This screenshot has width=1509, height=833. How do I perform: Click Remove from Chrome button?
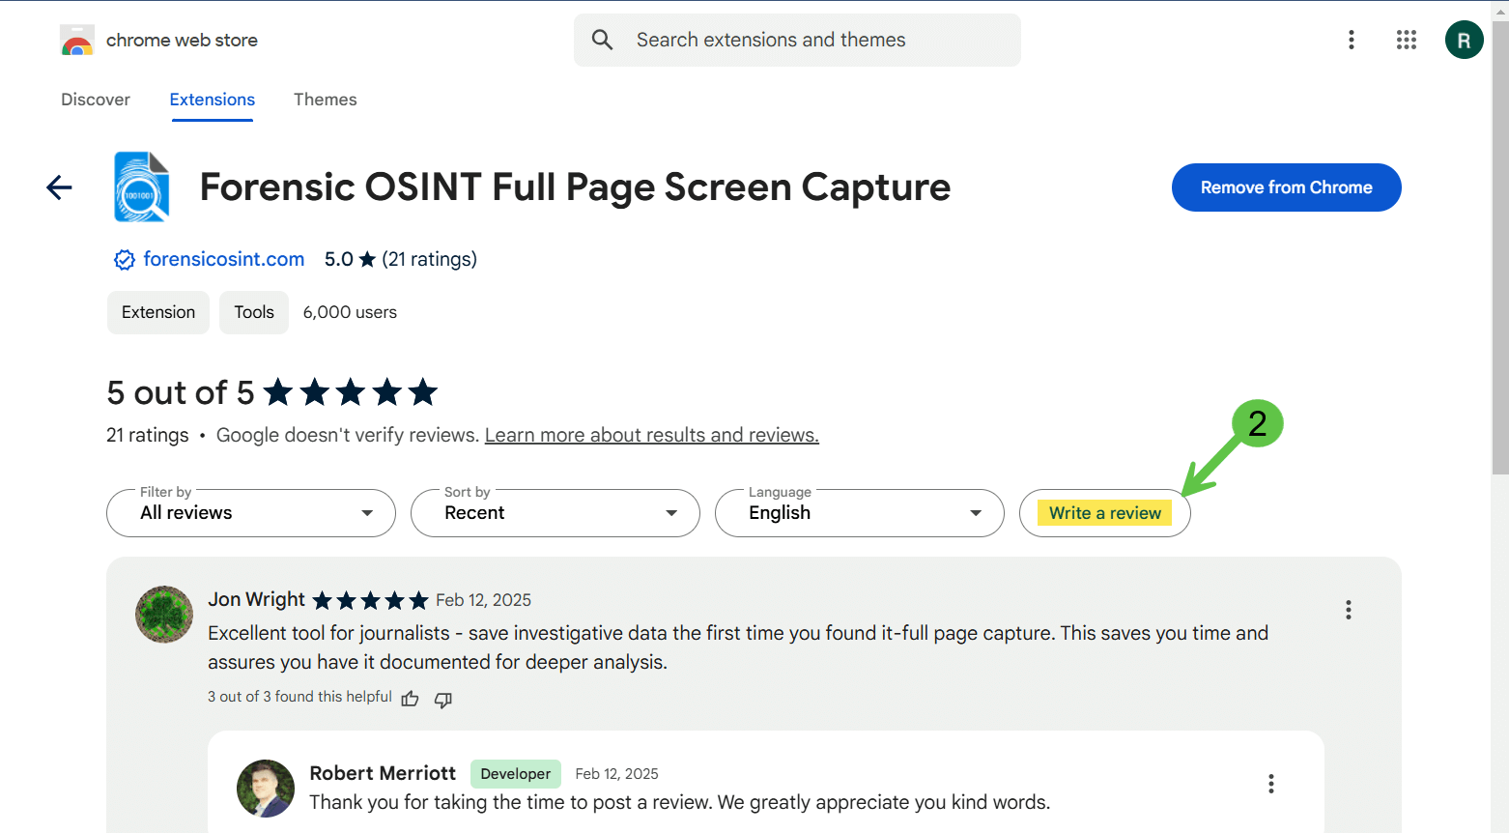(x=1287, y=187)
